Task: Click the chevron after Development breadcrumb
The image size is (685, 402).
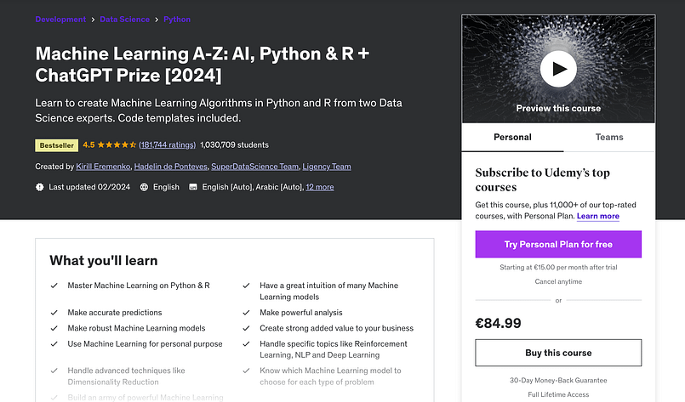Action: pyautogui.click(x=93, y=20)
